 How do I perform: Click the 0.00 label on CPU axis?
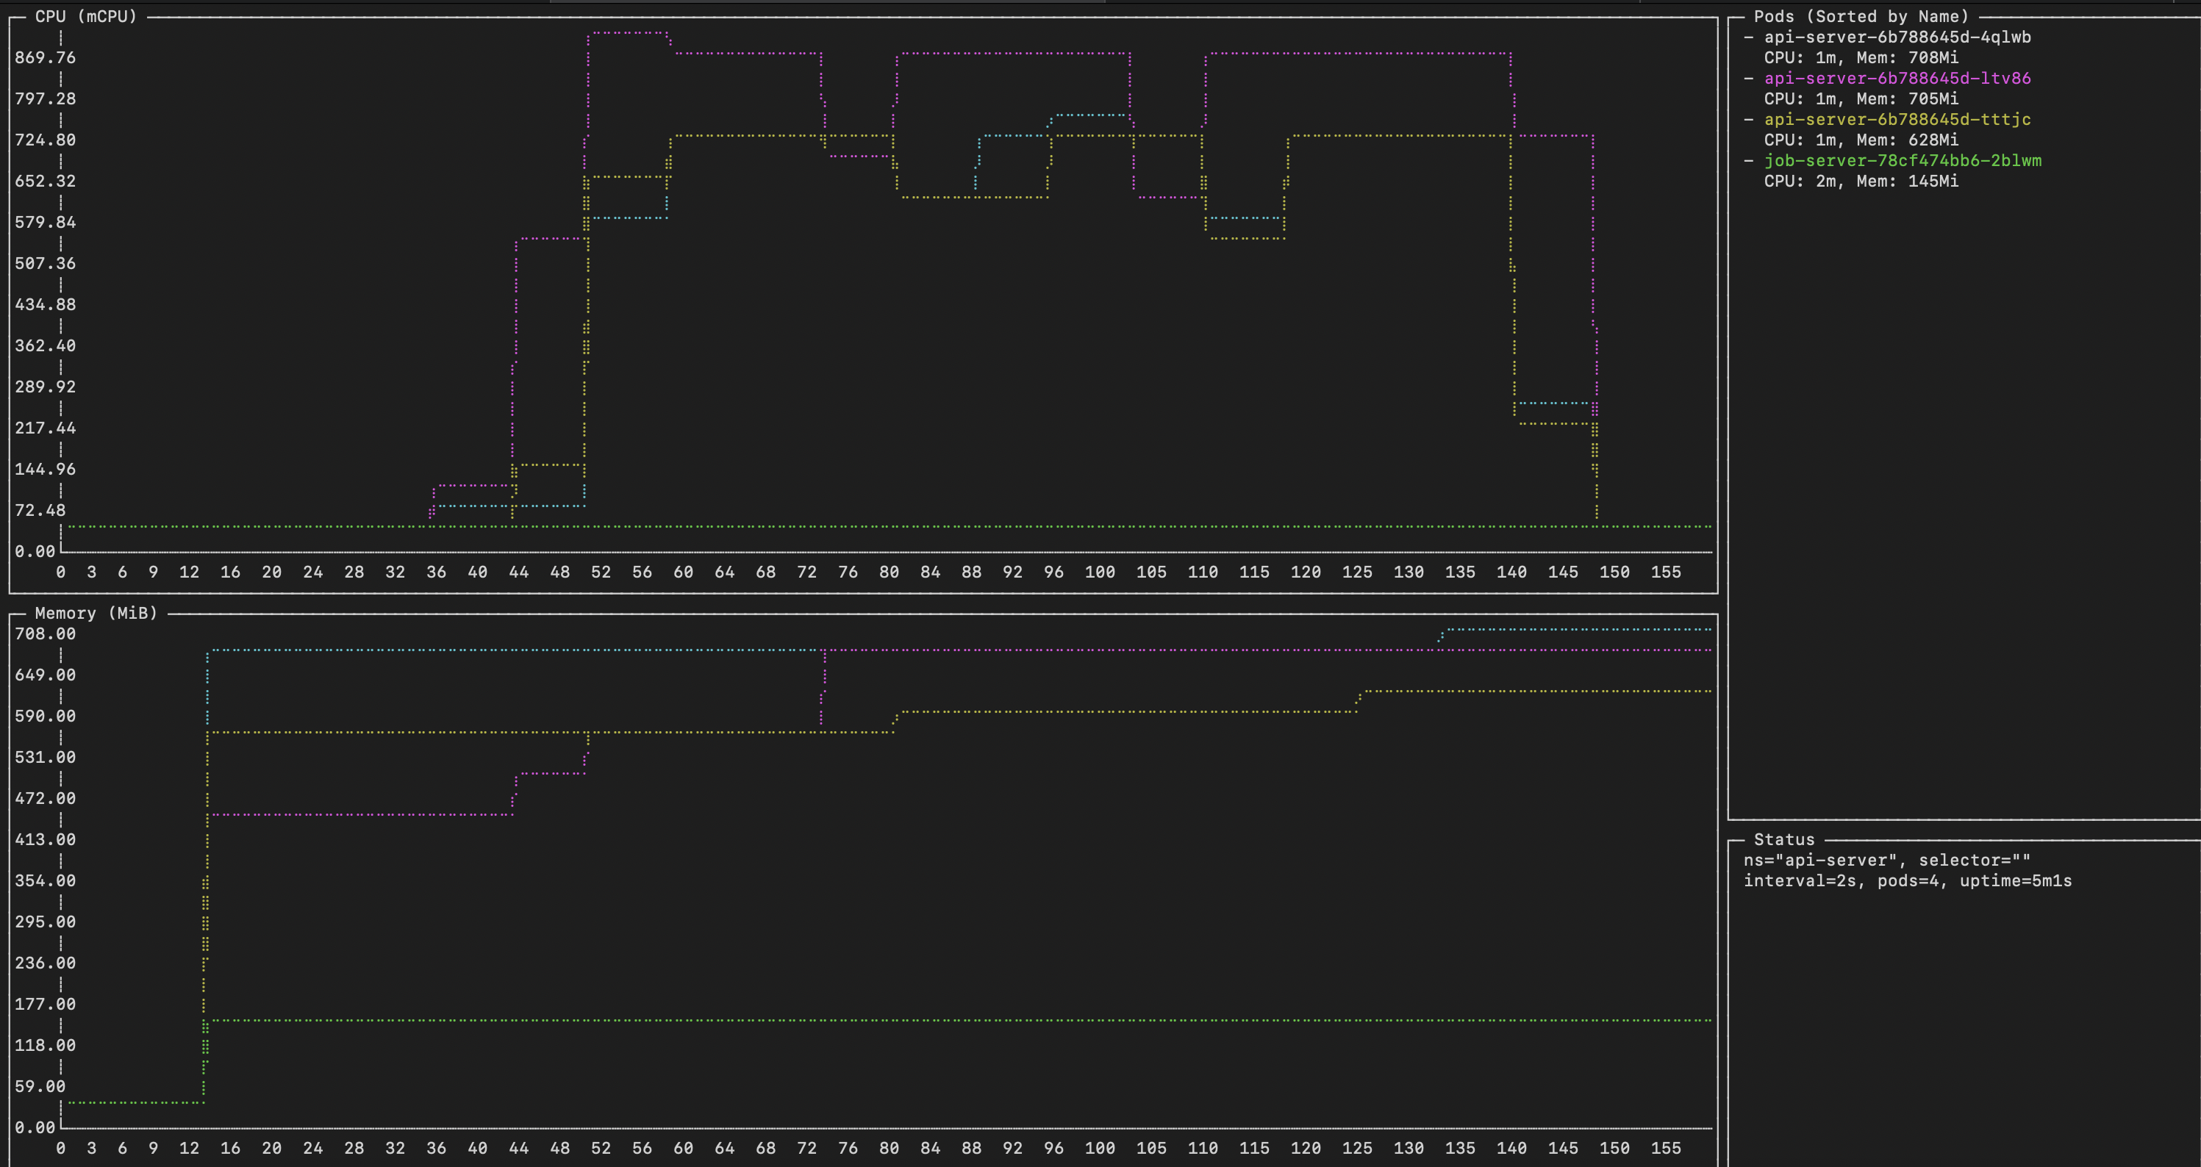35,551
